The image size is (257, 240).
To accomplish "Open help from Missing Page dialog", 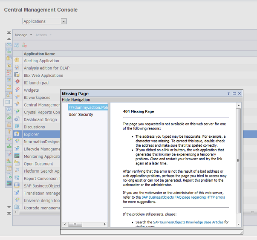I will [228, 93].
